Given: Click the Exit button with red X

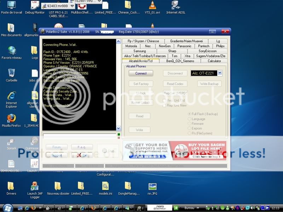Looking at the screenshot, I should (x=82, y=155).
